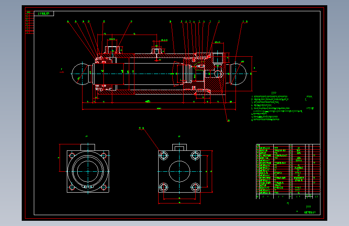This screenshot has height=226, width=349.
Task: Click the width dimension under the right end view
Action: 179,203
